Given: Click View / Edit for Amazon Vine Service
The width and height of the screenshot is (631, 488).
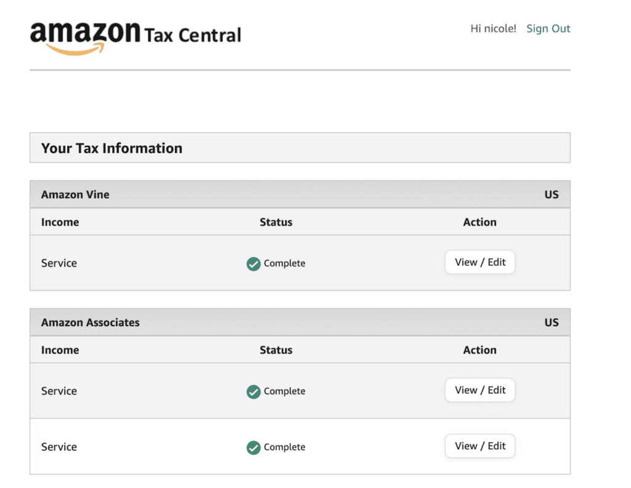Looking at the screenshot, I should pyautogui.click(x=479, y=262).
